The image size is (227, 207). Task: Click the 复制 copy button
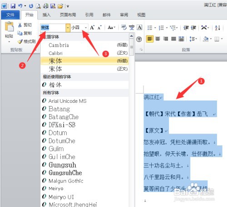coord(25,33)
